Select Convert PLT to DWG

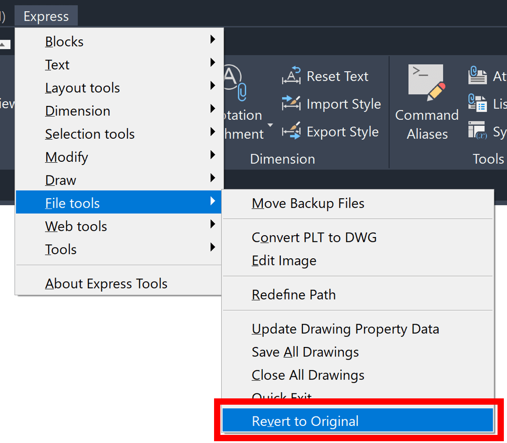tap(314, 237)
